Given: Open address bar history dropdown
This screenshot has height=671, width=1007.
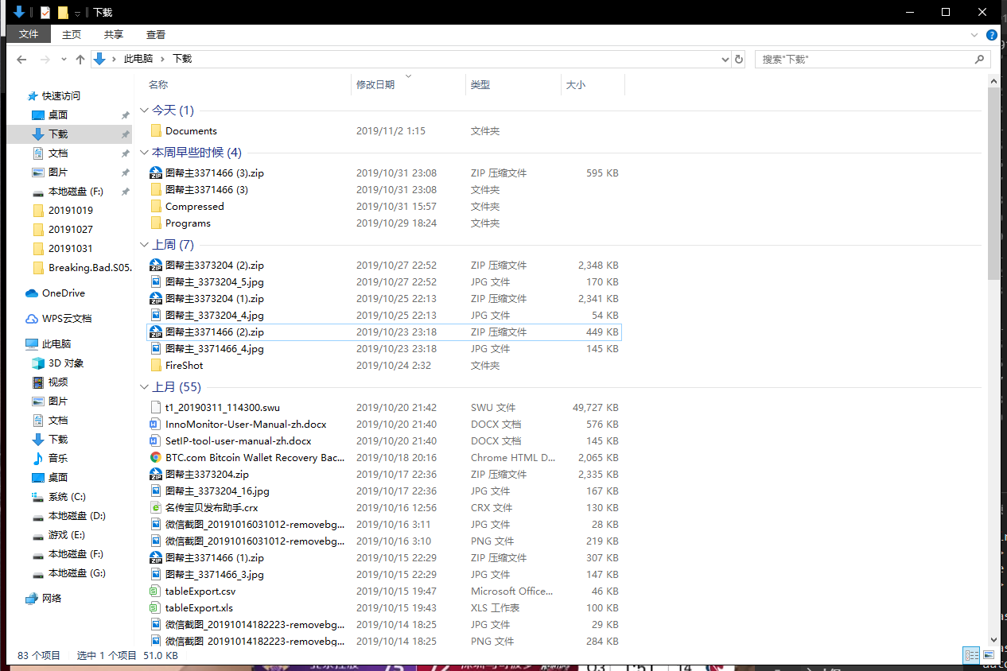Looking at the screenshot, I should point(725,60).
